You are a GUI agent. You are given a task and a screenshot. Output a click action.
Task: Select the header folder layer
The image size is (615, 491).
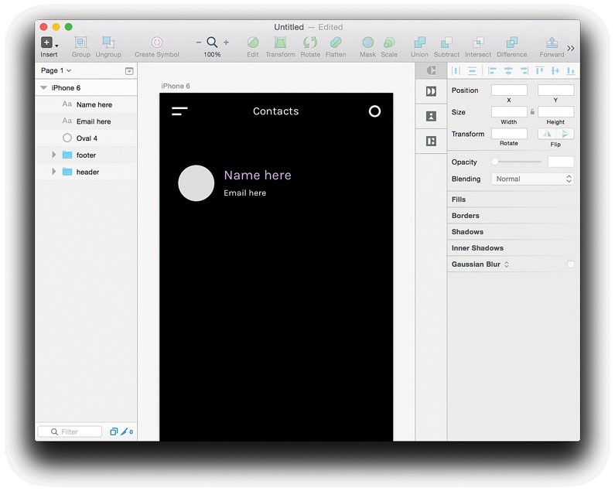[87, 172]
